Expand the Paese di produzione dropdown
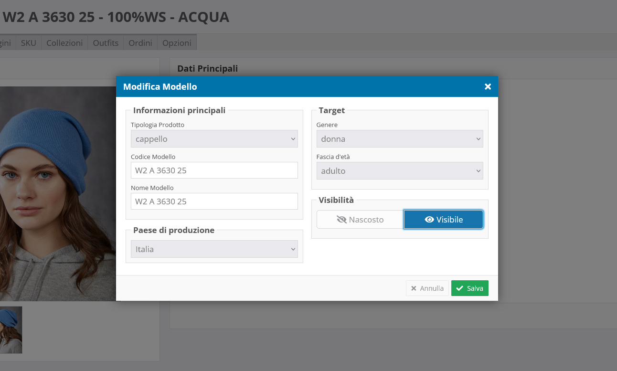The height and width of the screenshot is (371, 617). coord(214,249)
